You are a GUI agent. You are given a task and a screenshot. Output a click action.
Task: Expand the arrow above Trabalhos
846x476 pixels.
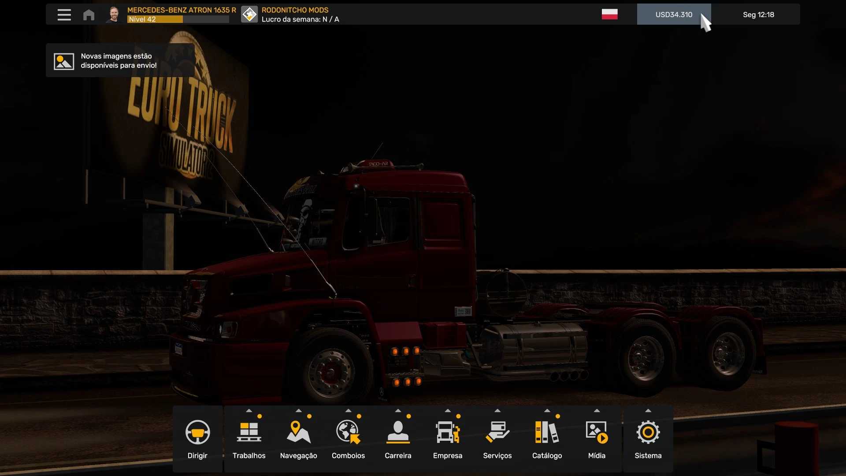point(249,411)
